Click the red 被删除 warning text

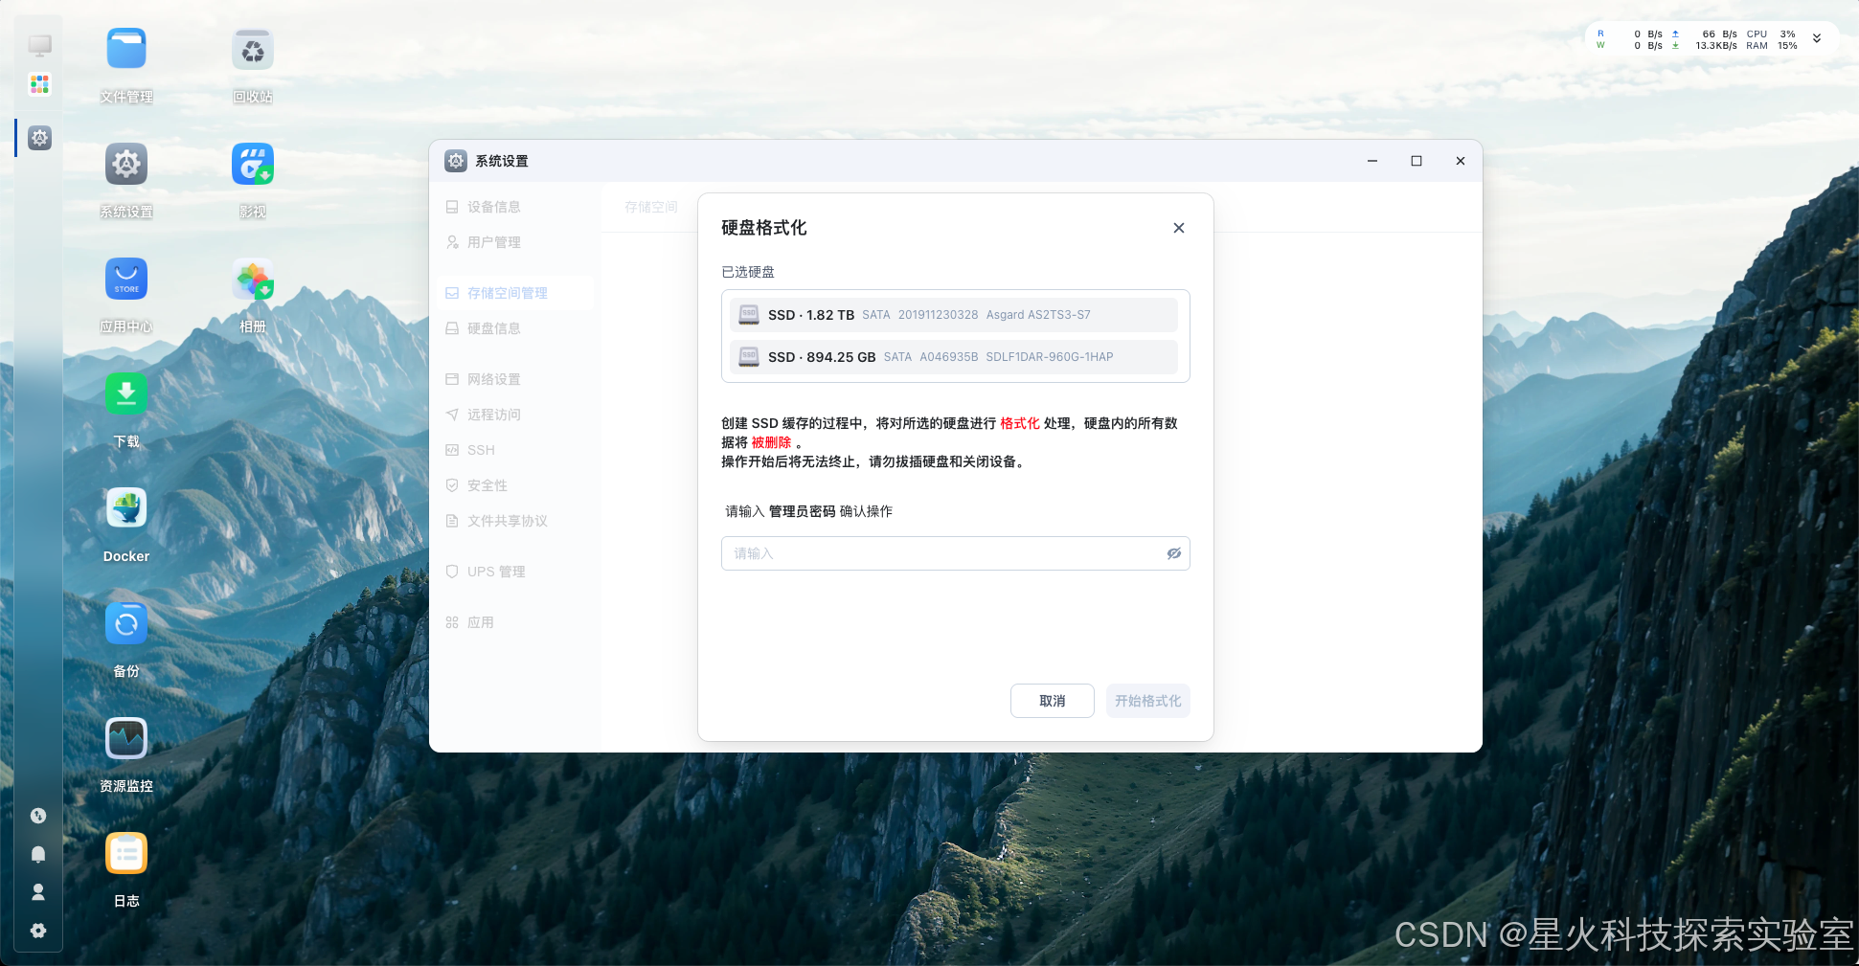click(x=771, y=442)
